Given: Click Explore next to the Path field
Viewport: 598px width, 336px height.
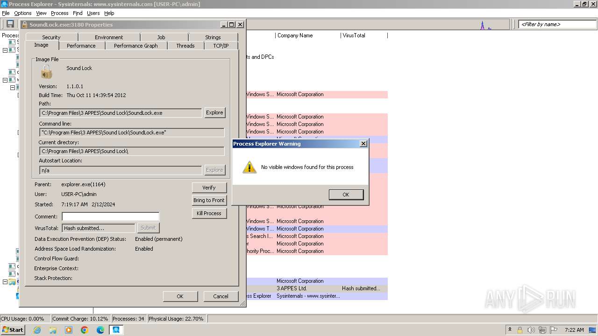Looking at the screenshot, I should click(x=215, y=112).
